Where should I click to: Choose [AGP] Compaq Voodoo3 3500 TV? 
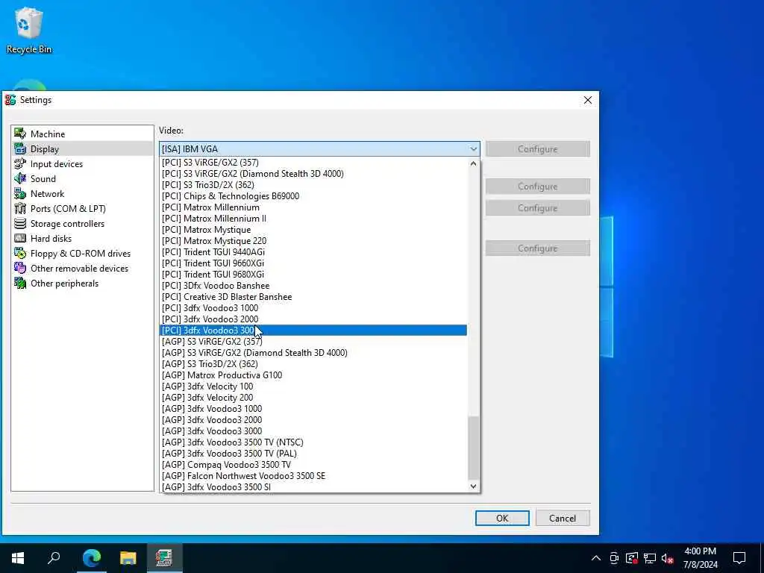(x=313, y=465)
